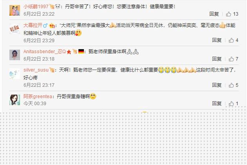The image size is (247, 165).
Task: Click 回复 on Anitassbender_忍Q's comment
Action: coord(217,59)
